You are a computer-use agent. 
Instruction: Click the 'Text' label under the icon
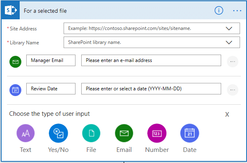[25, 150]
